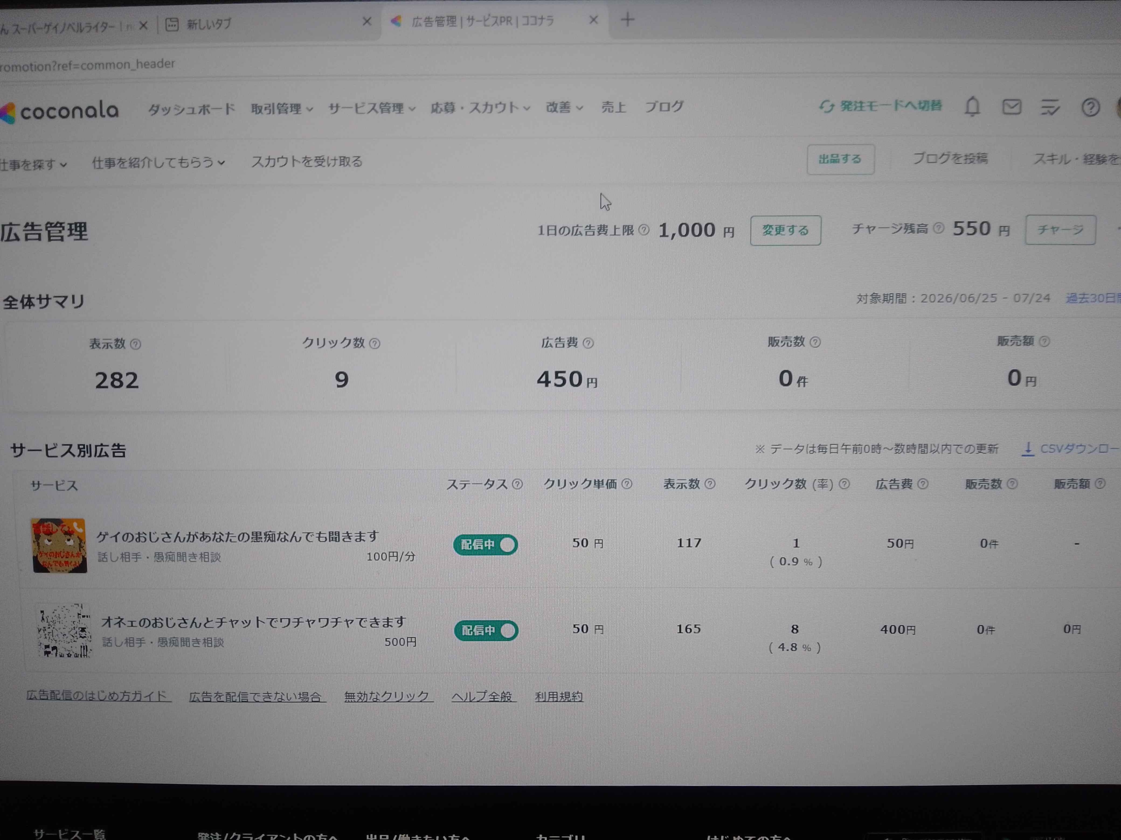Click help icon beside table 販売数 column header
The image size is (1121, 840).
[x=1012, y=484]
